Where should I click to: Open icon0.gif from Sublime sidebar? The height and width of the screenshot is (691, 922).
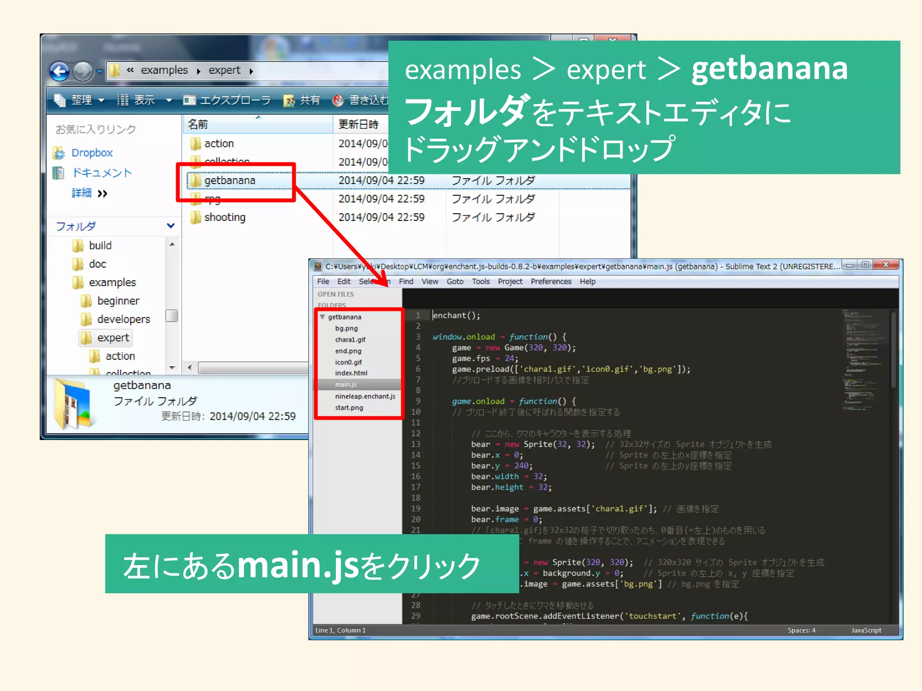[x=348, y=362]
